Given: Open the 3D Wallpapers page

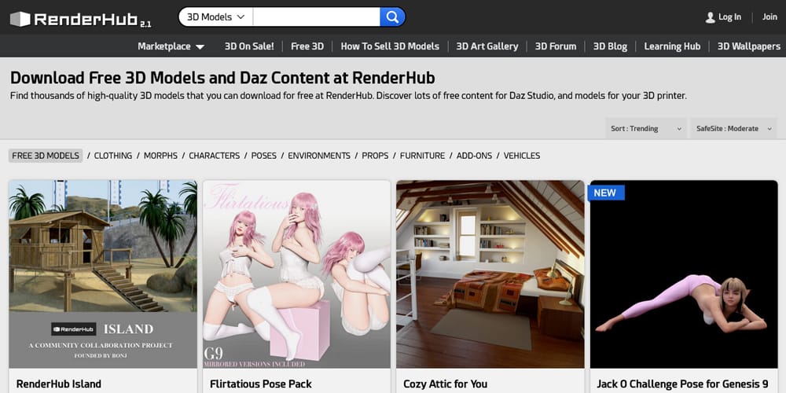Looking at the screenshot, I should (748, 46).
